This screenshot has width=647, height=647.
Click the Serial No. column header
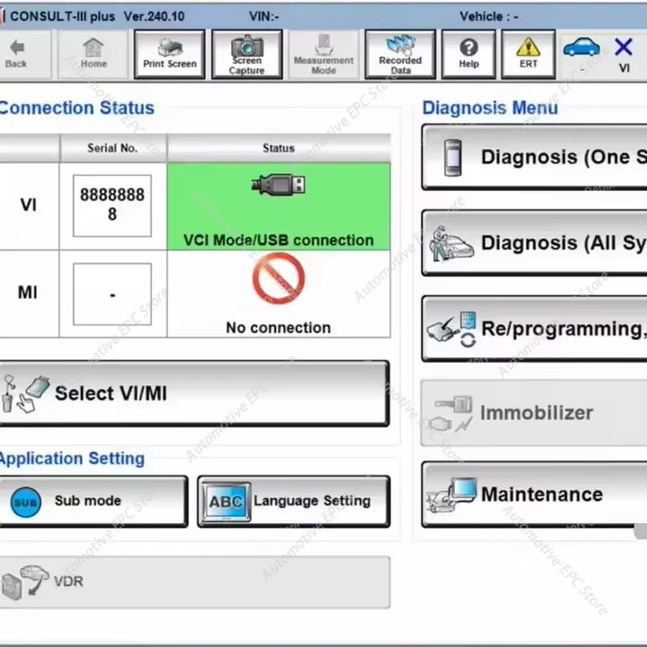point(113,148)
